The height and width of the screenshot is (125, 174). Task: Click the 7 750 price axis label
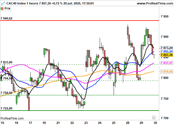(x=165, y=99)
